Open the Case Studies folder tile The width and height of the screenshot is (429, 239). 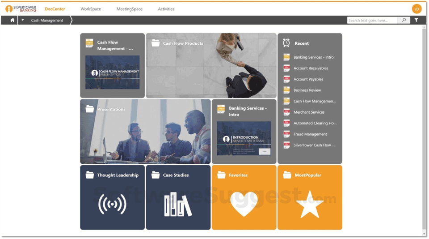click(x=178, y=197)
